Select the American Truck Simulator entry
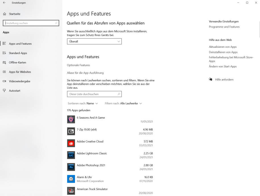 pyautogui.click(x=110, y=191)
